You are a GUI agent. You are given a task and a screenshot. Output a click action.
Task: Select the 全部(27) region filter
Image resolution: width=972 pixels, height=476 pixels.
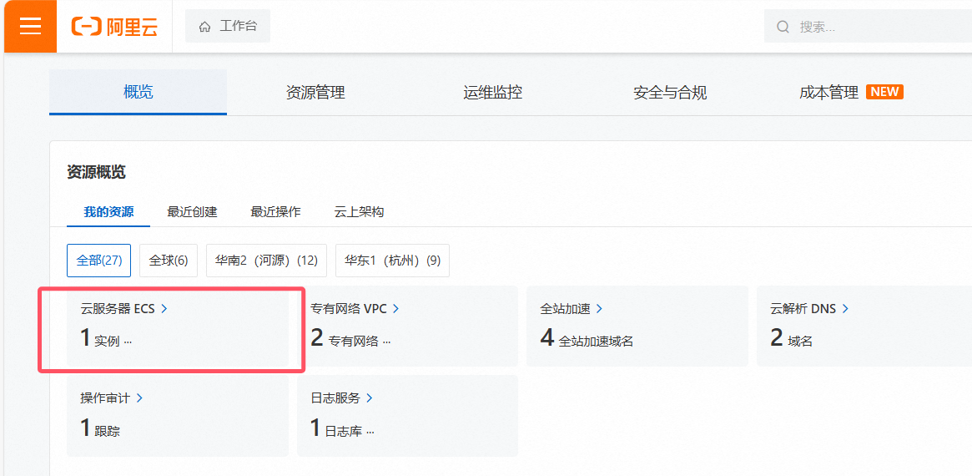point(99,261)
